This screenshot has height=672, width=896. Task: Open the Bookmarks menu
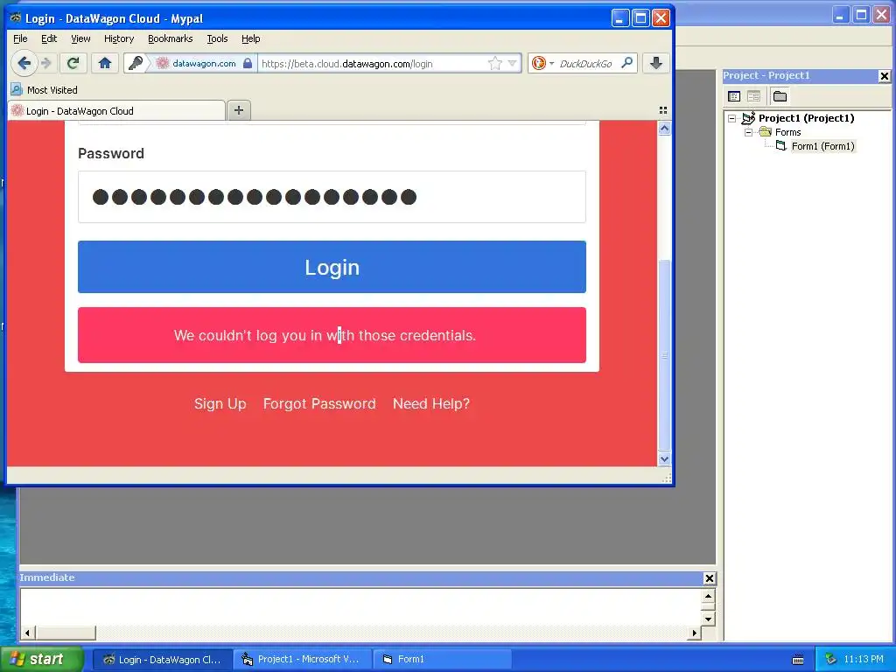(x=171, y=38)
